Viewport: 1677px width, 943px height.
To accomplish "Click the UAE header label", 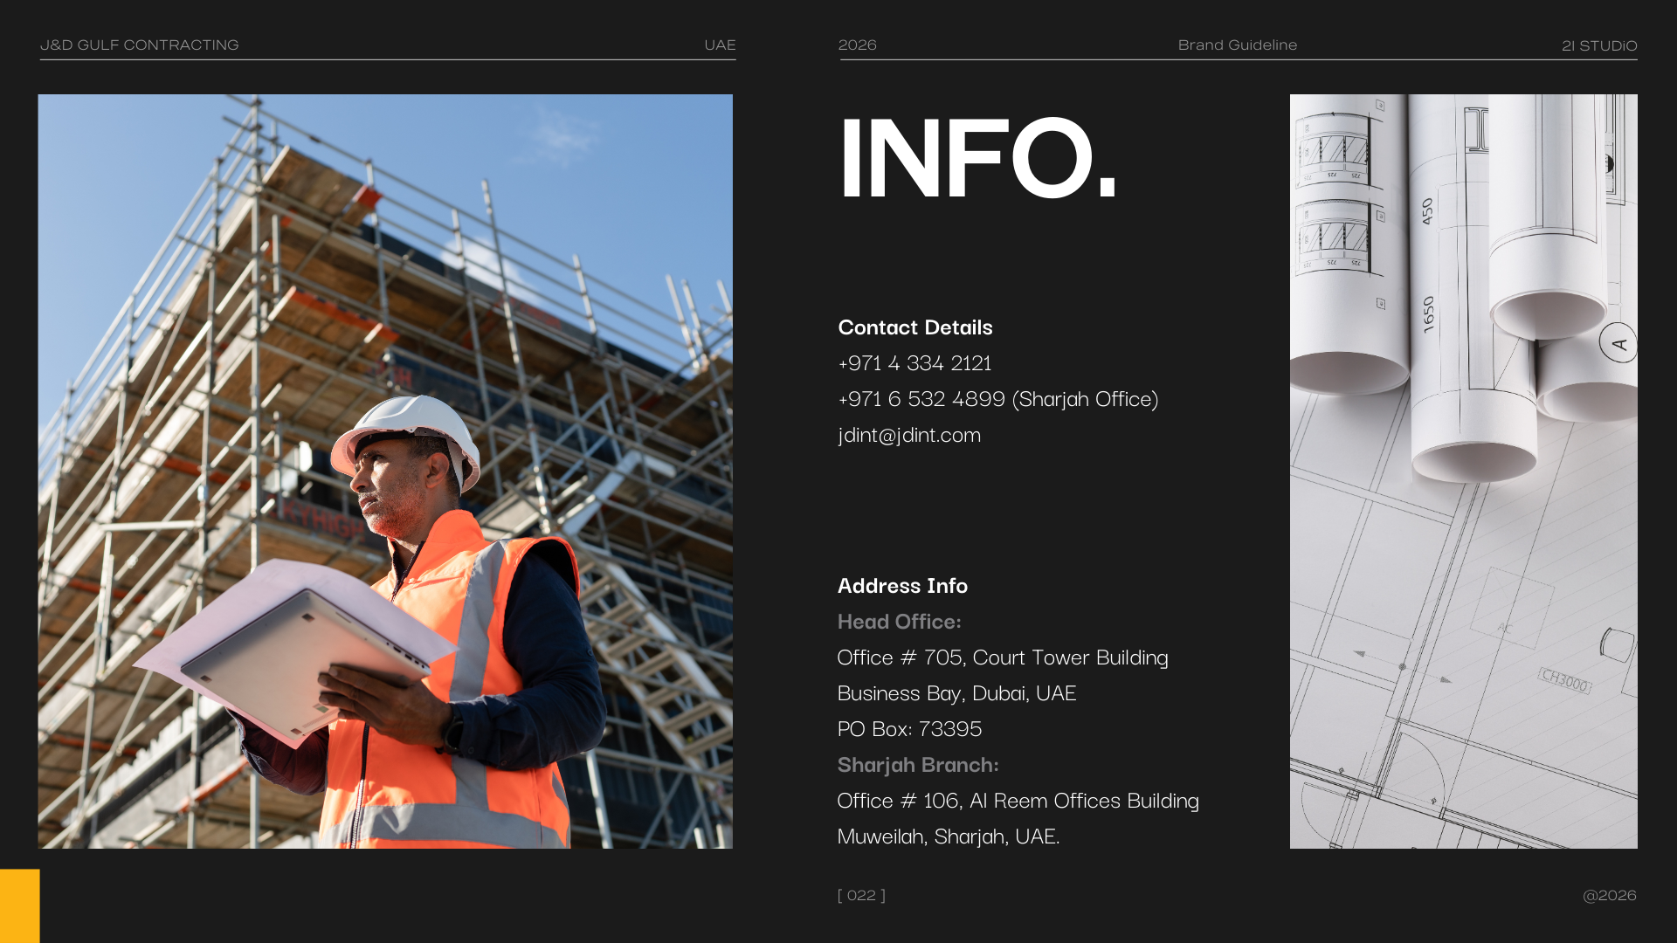I will pyautogui.click(x=720, y=45).
